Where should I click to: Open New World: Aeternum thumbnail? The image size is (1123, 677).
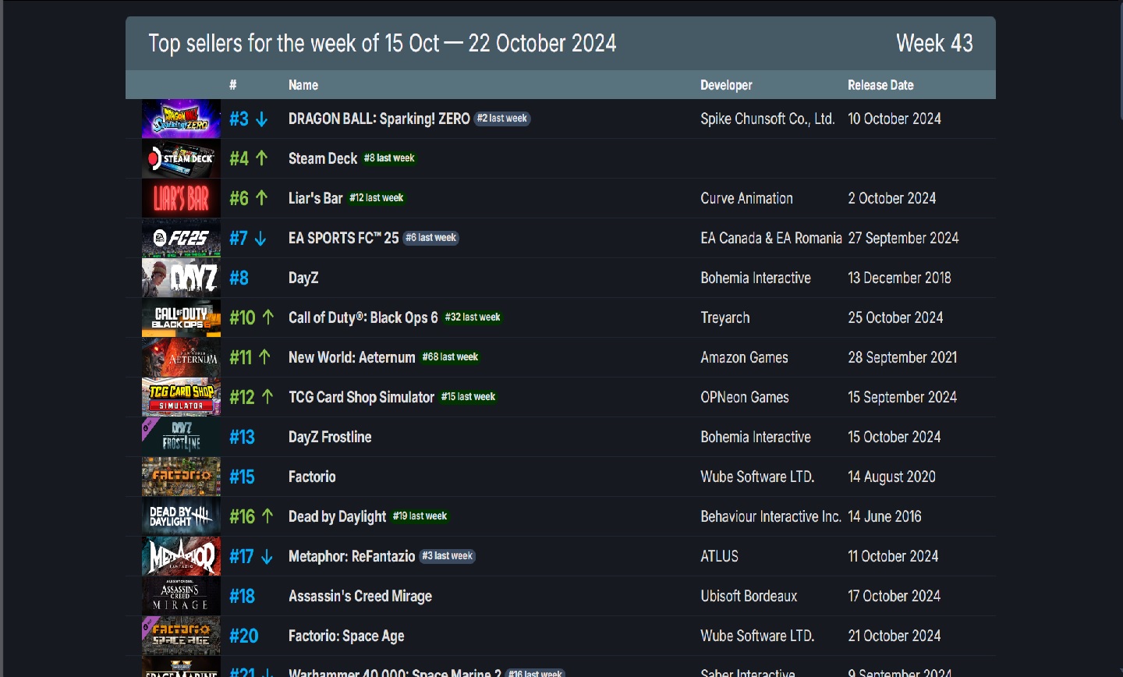[181, 357]
